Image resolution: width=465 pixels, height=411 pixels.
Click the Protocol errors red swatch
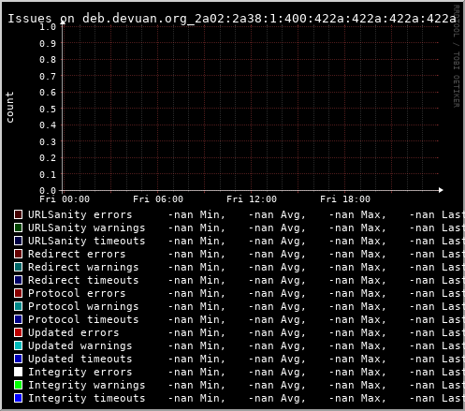pyautogui.click(x=18, y=293)
